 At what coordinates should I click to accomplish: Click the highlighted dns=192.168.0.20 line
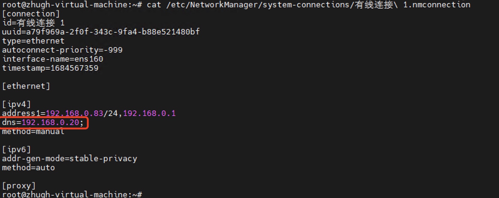(43, 123)
